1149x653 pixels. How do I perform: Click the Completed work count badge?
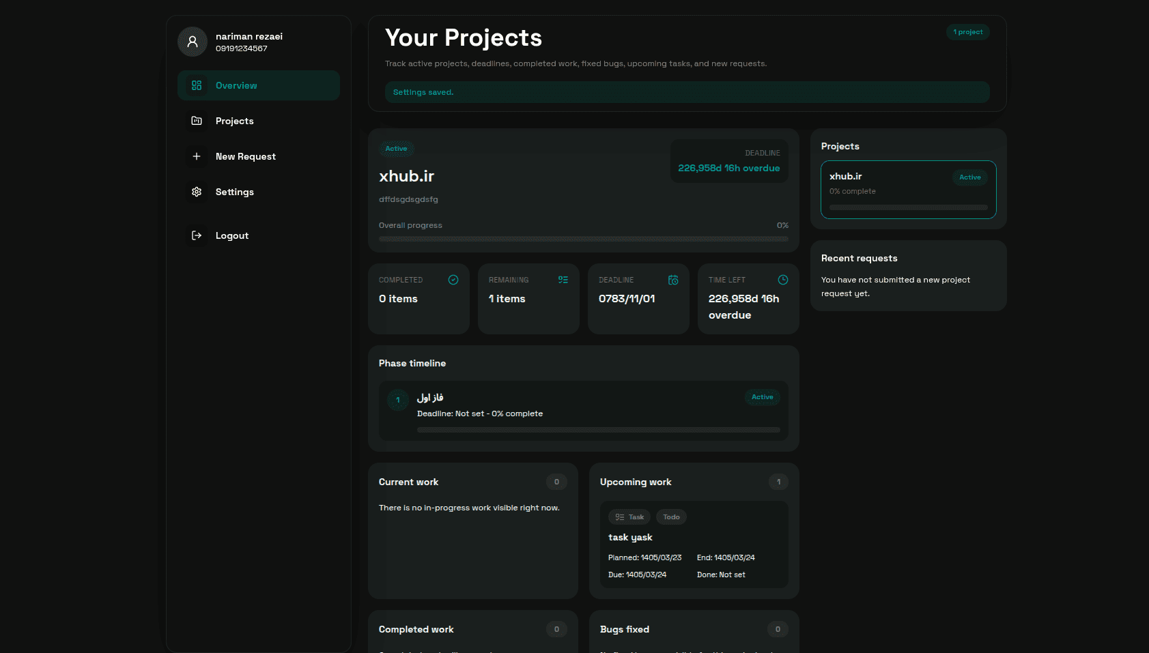[x=556, y=629]
